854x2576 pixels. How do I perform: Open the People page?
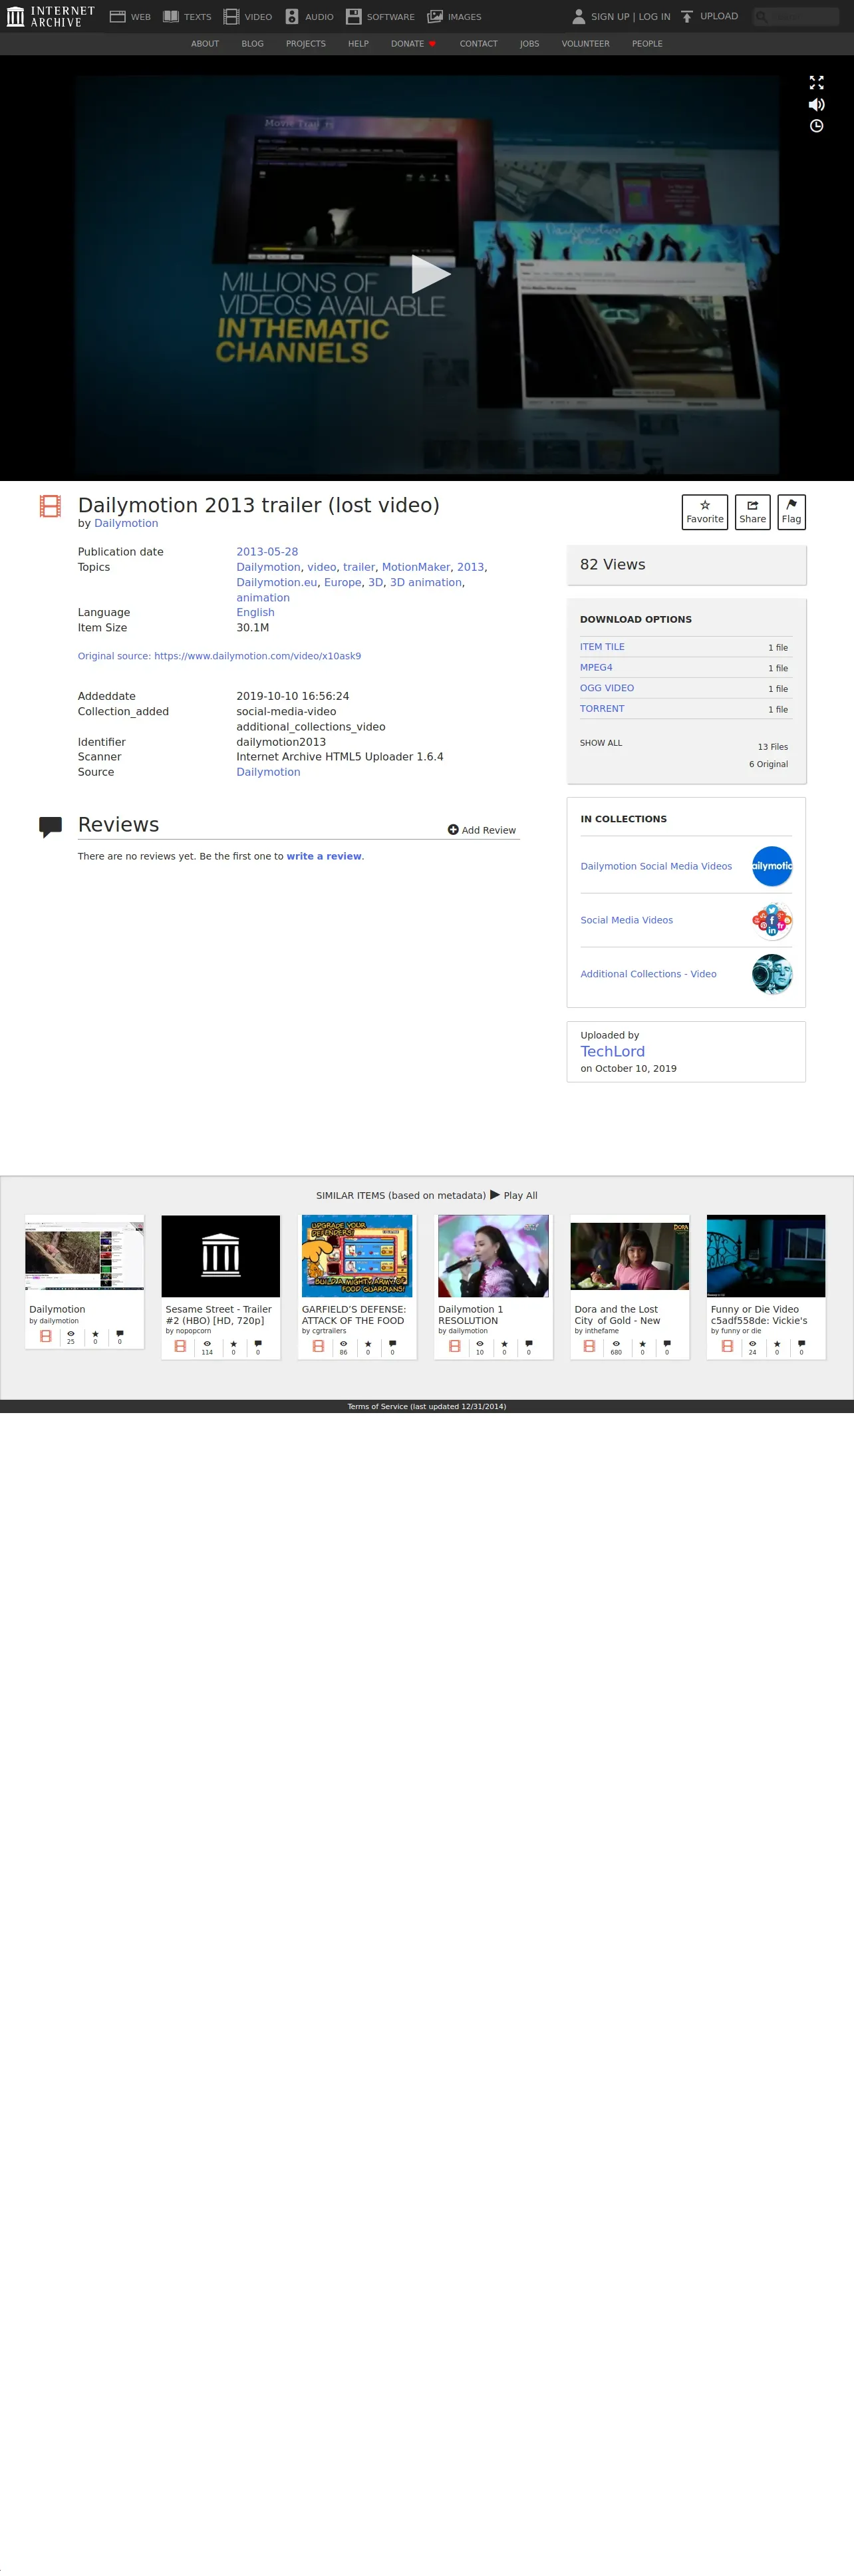tap(647, 44)
